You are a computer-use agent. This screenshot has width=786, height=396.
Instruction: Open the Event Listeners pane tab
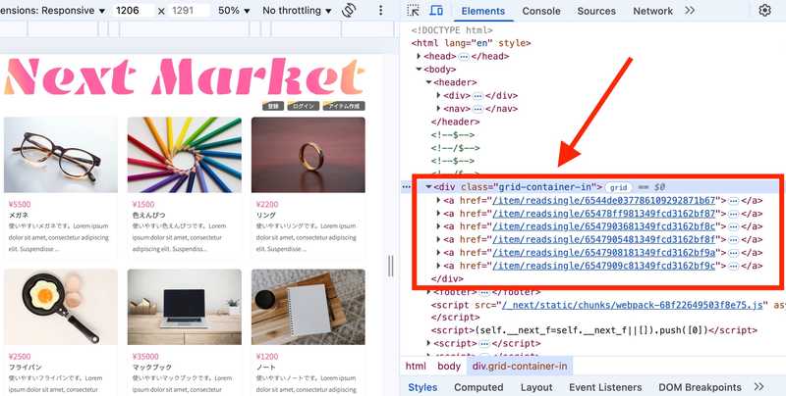(605, 387)
